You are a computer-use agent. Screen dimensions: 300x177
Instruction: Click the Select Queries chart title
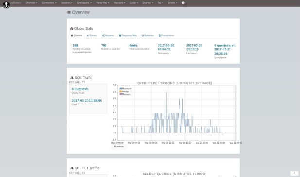pos(175,174)
